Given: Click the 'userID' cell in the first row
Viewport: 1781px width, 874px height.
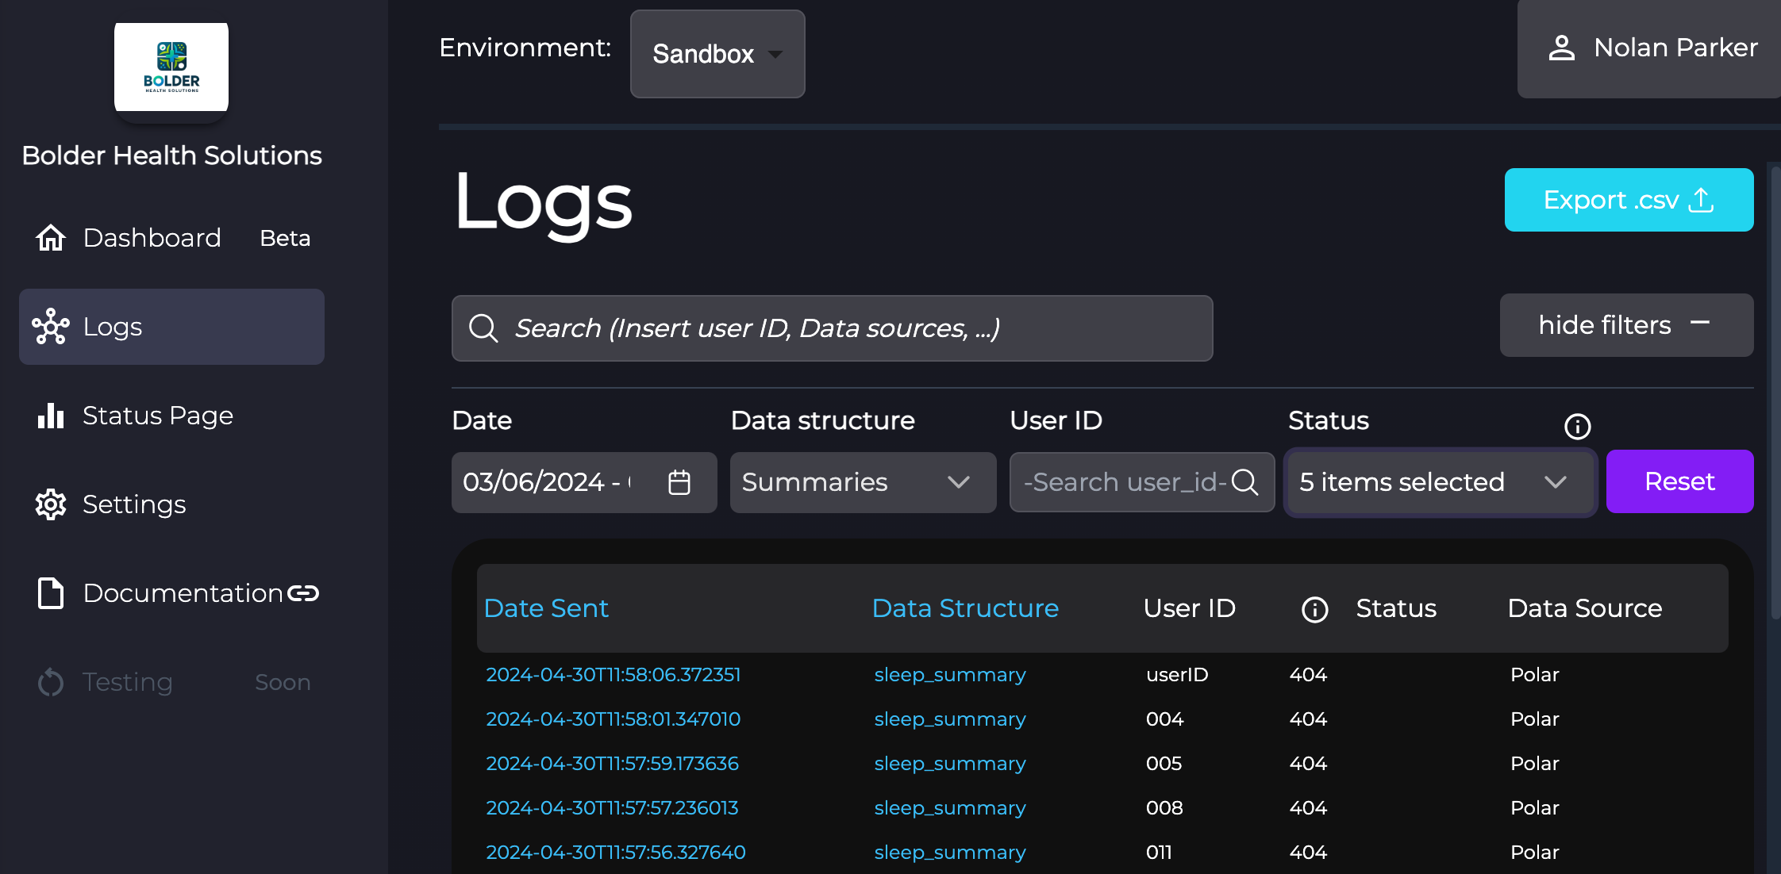Looking at the screenshot, I should pos(1177,675).
